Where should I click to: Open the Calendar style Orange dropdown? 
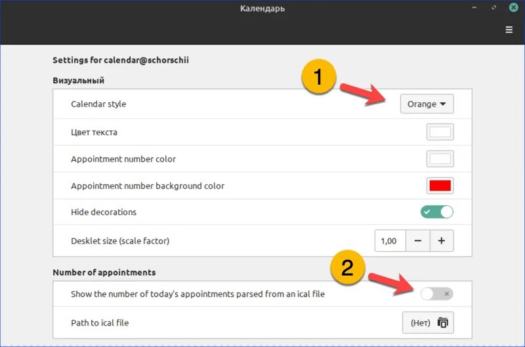tap(427, 104)
